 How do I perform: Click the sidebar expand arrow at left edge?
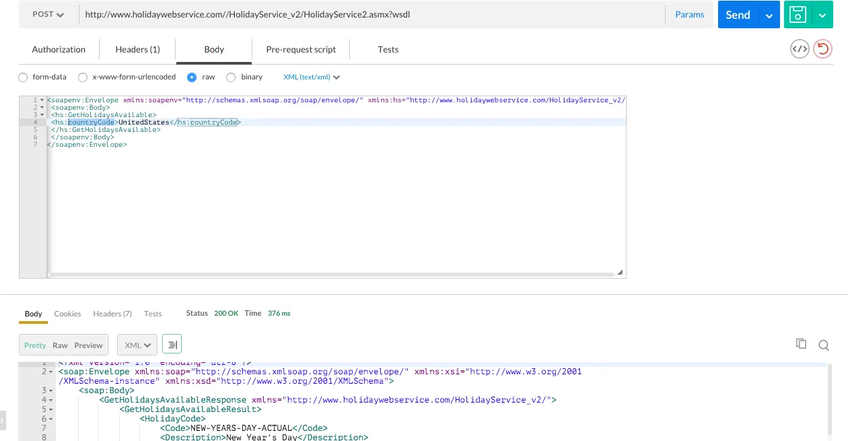pos(3,421)
